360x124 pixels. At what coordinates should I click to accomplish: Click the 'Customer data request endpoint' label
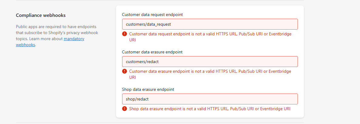(152, 15)
